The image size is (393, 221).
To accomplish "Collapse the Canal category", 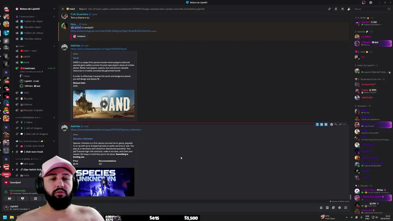I will click(21, 46).
